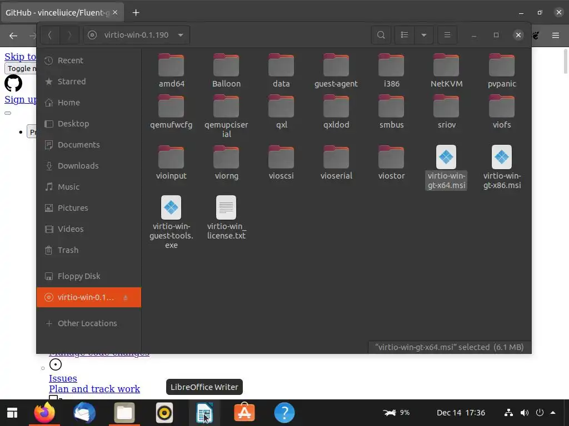
Task: Launch LibreOffice Writer from the taskbar
Action: (204, 413)
